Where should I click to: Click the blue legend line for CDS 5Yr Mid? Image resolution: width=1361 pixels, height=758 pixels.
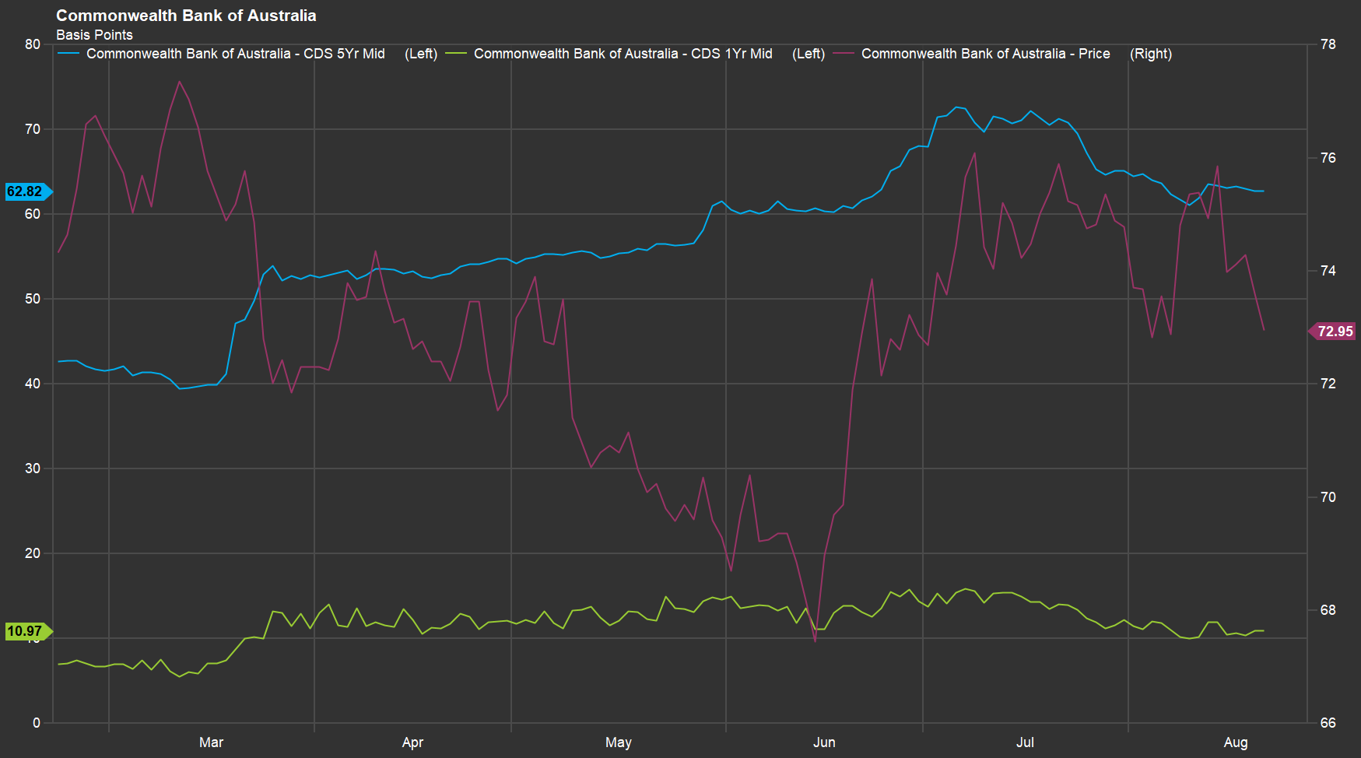68,54
